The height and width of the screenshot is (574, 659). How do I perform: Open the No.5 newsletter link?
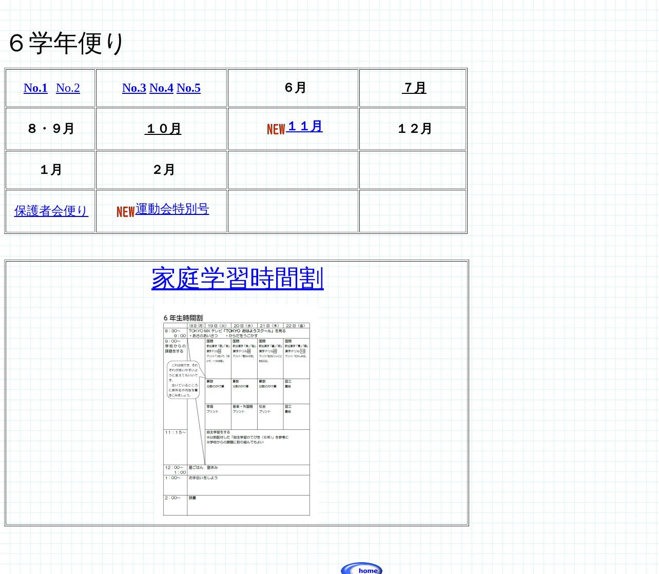[x=188, y=88]
